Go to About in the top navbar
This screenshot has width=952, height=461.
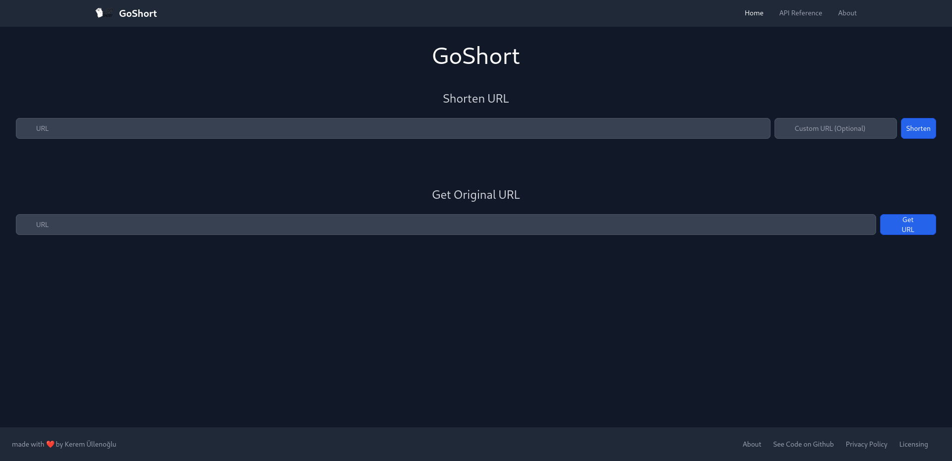(847, 13)
